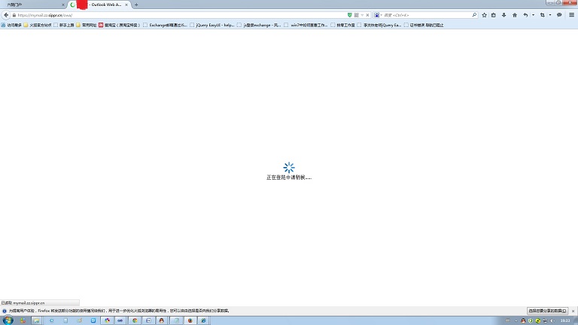Select the Outlook Web App tab
Image resolution: width=578 pixels, height=325 pixels.
click(x=105, y=5)
